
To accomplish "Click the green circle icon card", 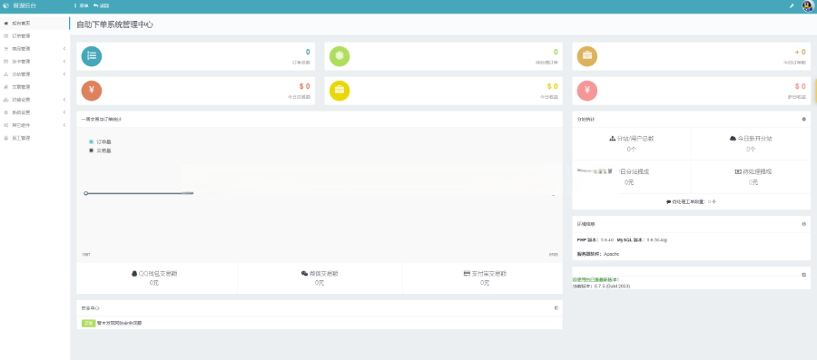I will pyautogui.click(x=340, y=56).
